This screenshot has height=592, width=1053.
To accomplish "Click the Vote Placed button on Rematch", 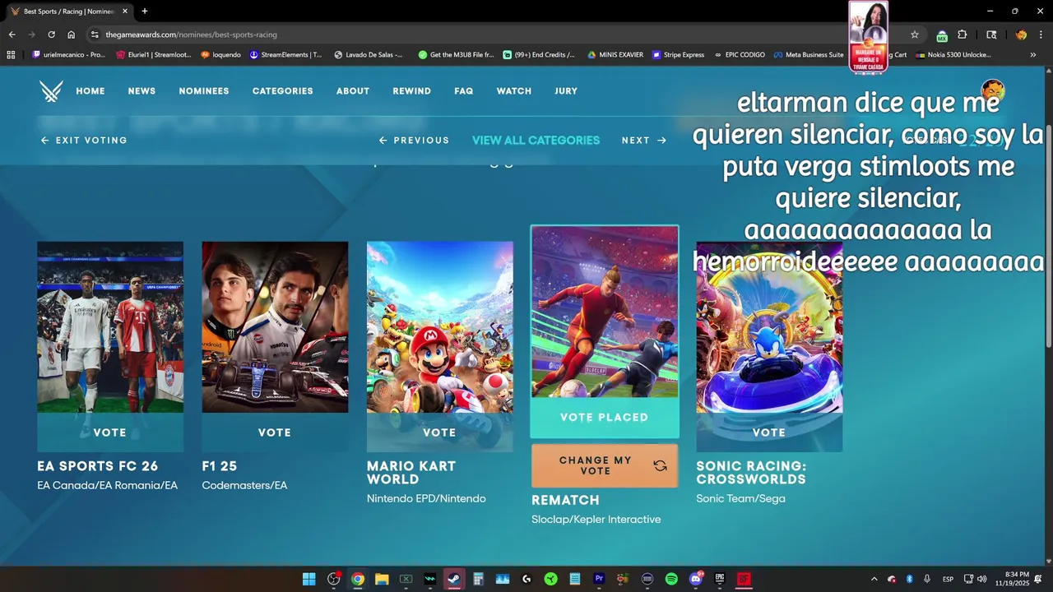I will [x=605, y=418].
